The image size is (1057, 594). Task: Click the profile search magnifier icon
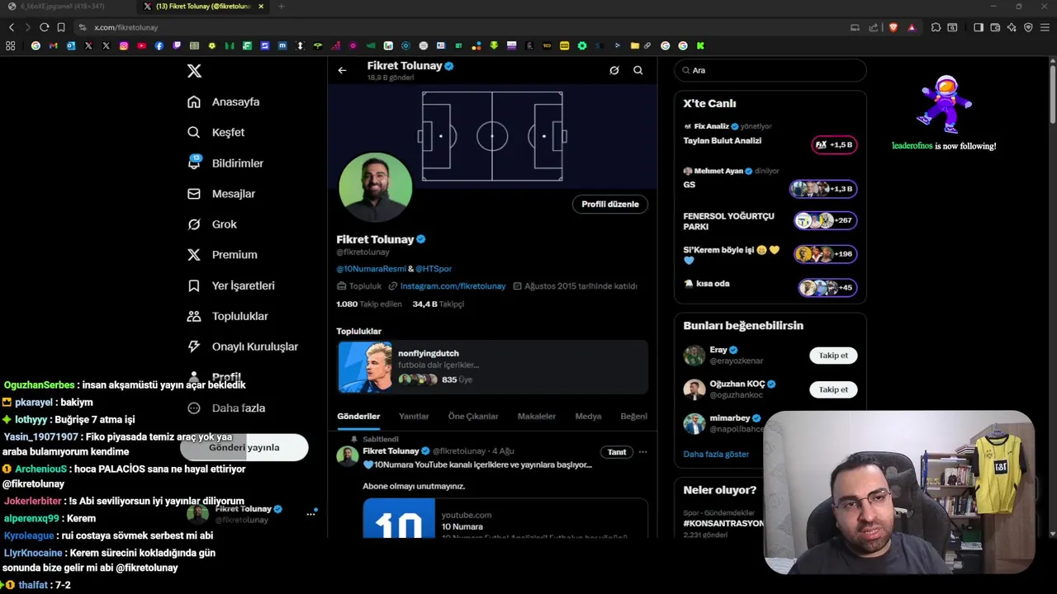pos(638,70)
